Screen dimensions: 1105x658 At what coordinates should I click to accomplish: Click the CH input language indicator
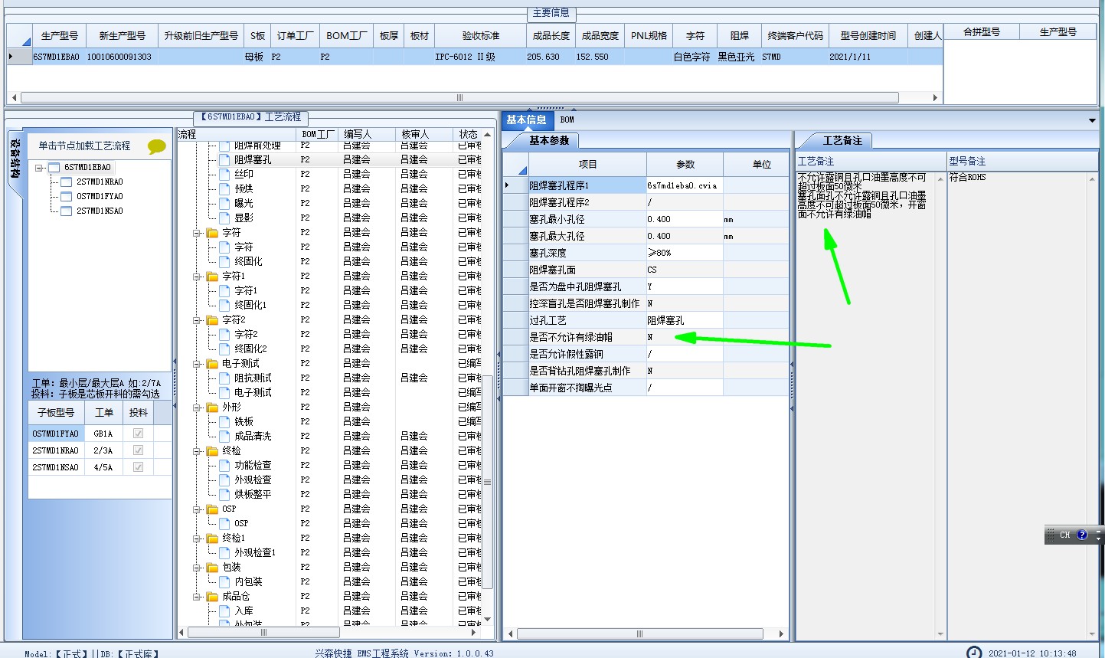[x=1064, y=535]
